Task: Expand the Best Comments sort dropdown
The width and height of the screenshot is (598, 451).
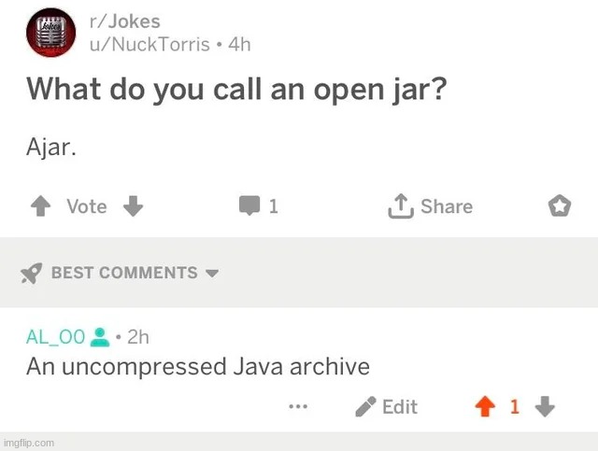Action: coord(212,274)
